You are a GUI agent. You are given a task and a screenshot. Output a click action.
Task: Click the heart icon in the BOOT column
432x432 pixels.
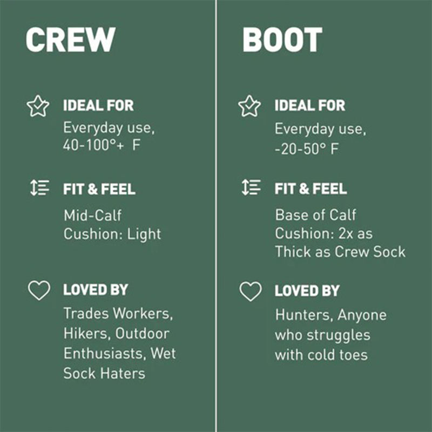(250, 292)
